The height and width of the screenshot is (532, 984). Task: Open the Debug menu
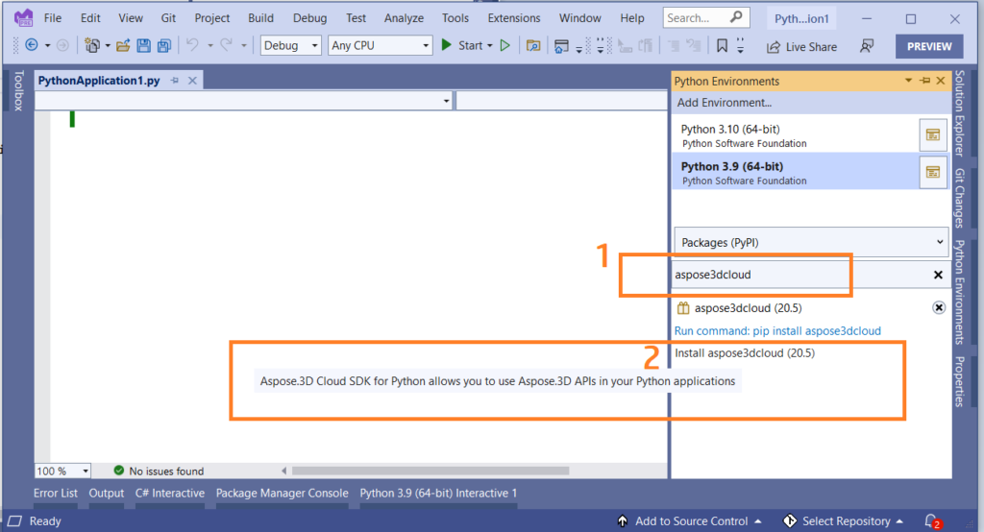pos(310,17)
